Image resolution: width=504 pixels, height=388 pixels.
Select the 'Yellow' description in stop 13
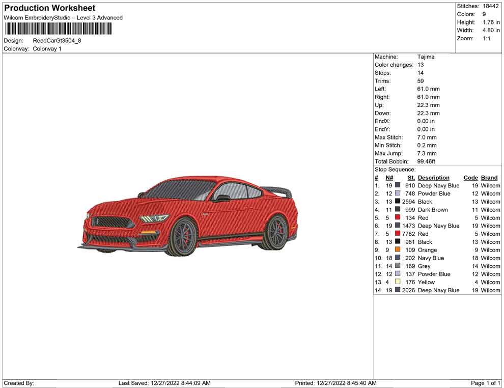point(426,282)
